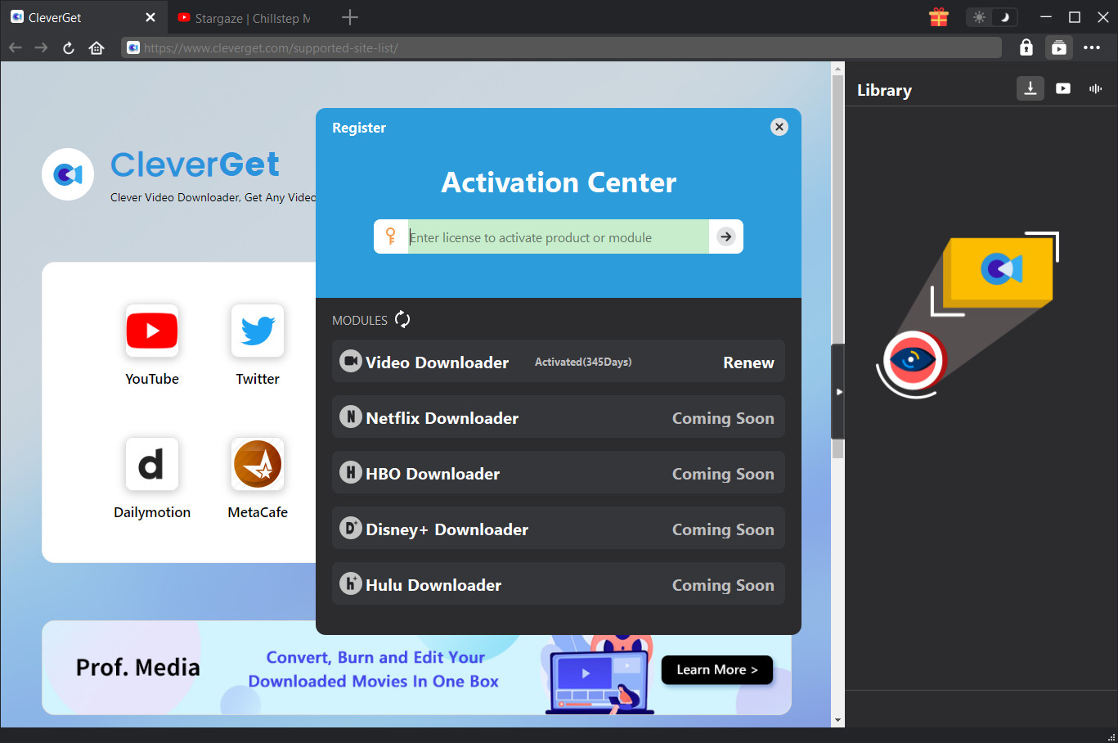This screenshot has height=743, width=1118.
Task: Go back using the back arrow
Action: pyautogui.click(x=15, y=47)
